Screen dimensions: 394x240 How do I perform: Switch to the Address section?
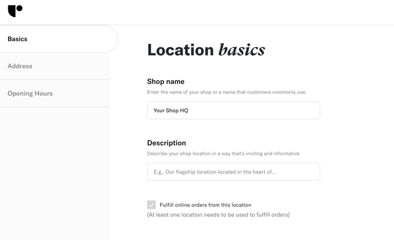tap(55, 66)
